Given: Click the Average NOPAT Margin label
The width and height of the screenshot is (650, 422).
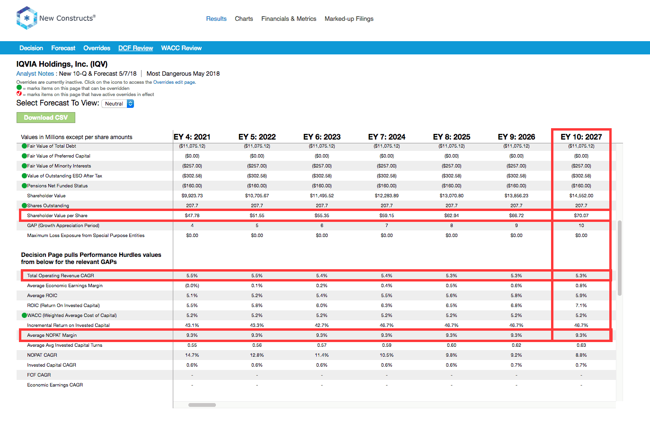Looking at the screenshot, I should tap(52, 335).
